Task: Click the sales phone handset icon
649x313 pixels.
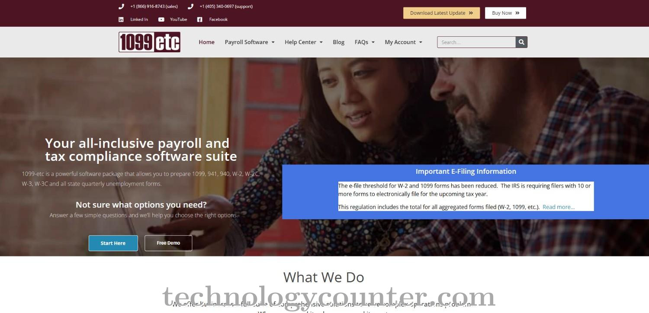Action: (x=121, y=6)
